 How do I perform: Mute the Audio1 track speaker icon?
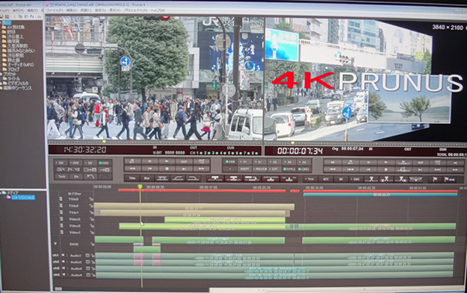coord(64,255)
